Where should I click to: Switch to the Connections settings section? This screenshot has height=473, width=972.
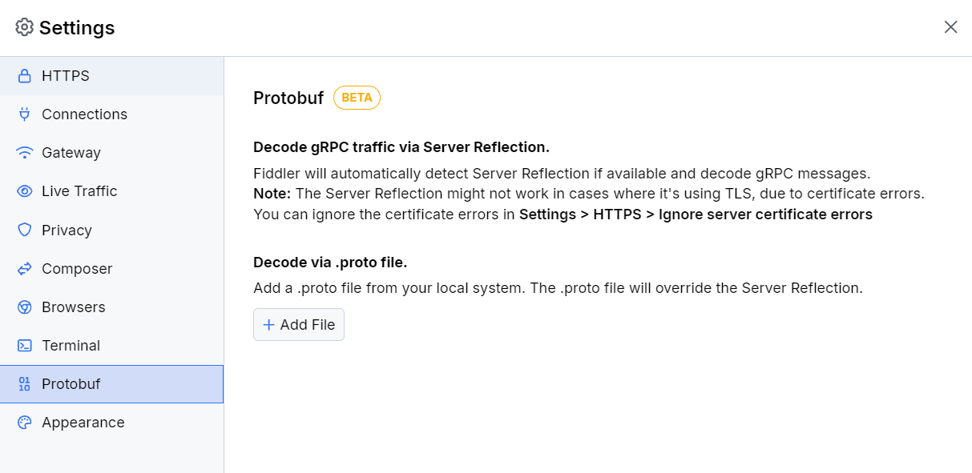pyautogui.click(x=84, y=114)
